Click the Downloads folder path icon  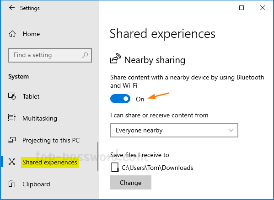(x=115, y=167)
